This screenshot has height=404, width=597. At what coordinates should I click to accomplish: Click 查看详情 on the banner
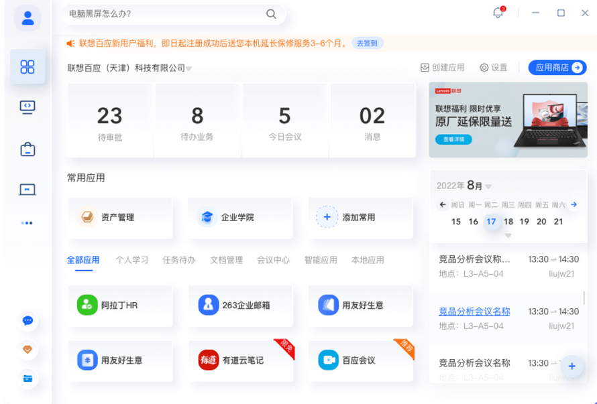tap(453, 139)
